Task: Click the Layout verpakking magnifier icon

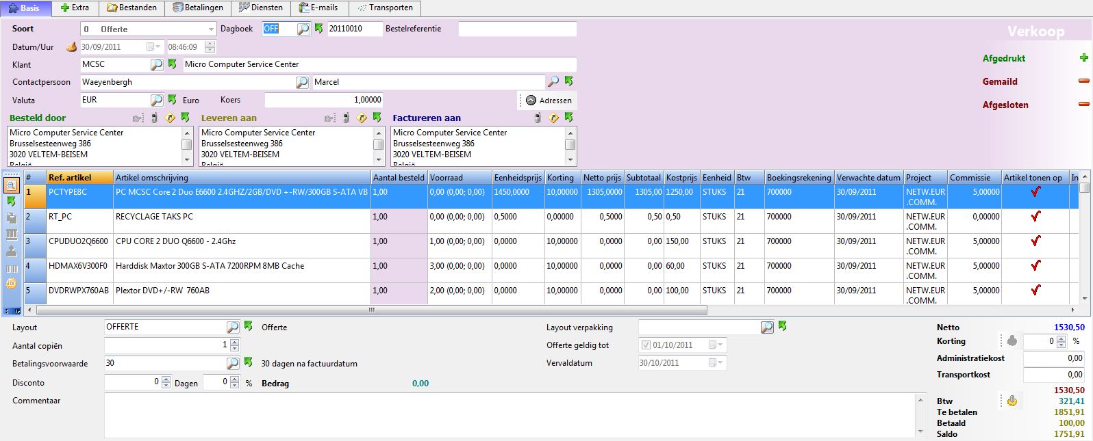Action: pyautogui.click(x=767, y=327)
